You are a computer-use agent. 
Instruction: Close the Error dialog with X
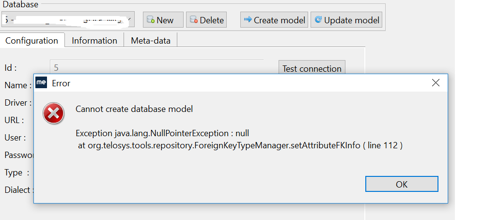tap(436, 83)
